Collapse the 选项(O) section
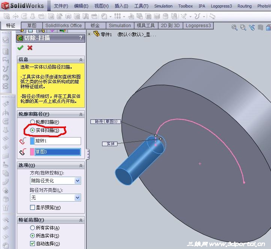Image resolution: width=271 pixels, height=249 pixels. [81, 166]
